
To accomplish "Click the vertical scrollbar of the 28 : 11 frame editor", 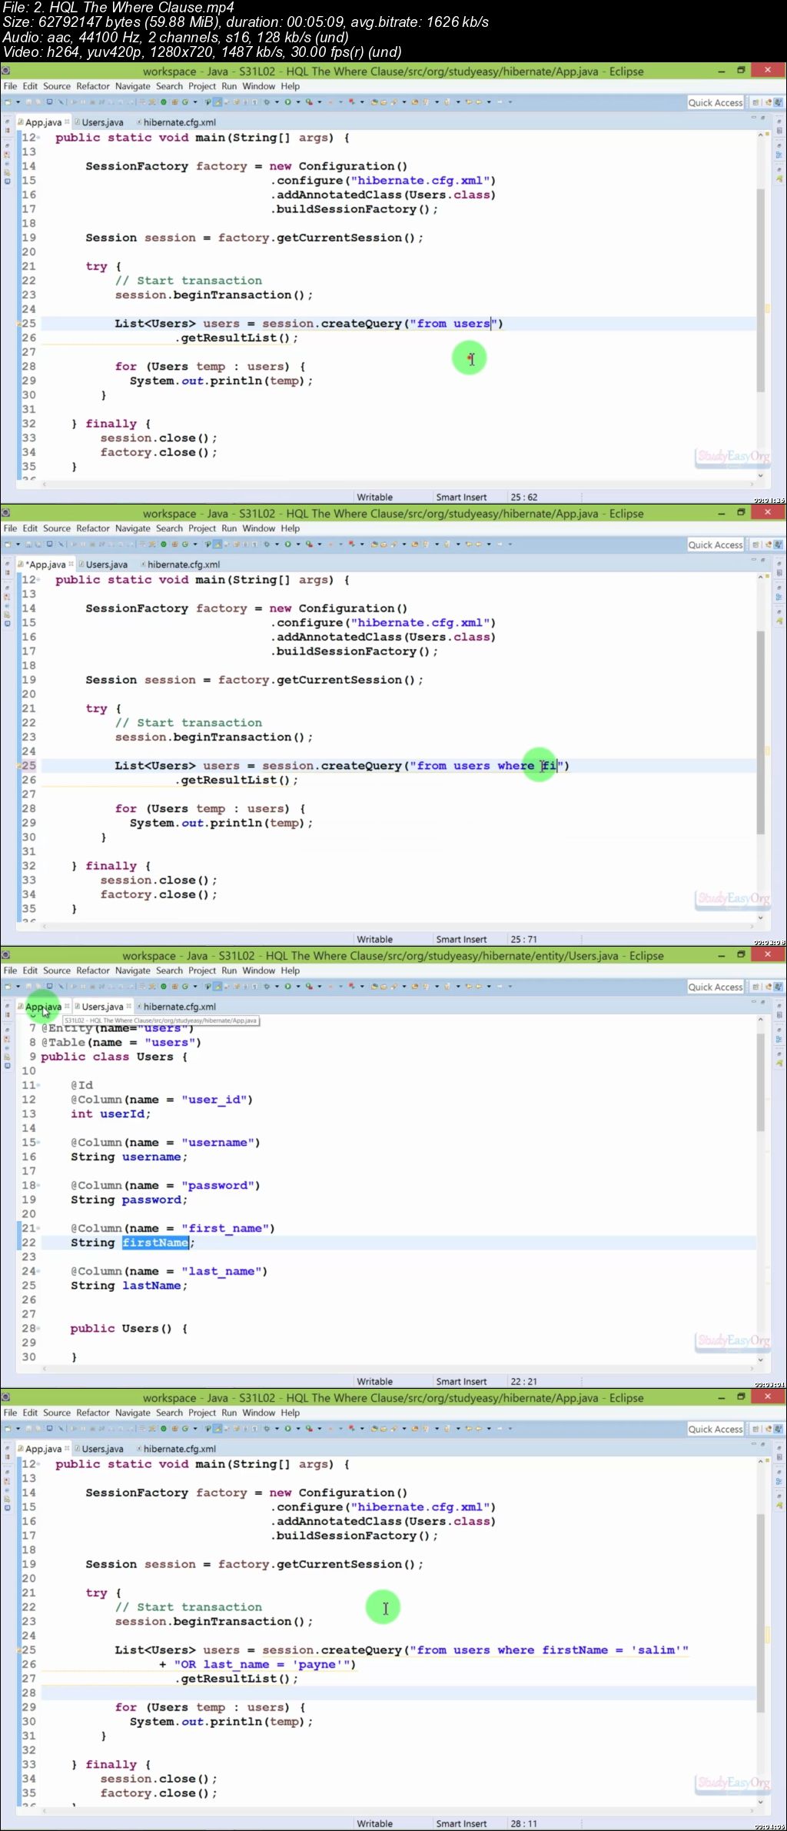I will tap(761, 1613).
